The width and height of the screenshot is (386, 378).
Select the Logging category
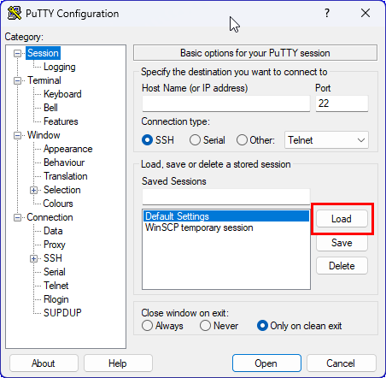[x=60, y=67]
